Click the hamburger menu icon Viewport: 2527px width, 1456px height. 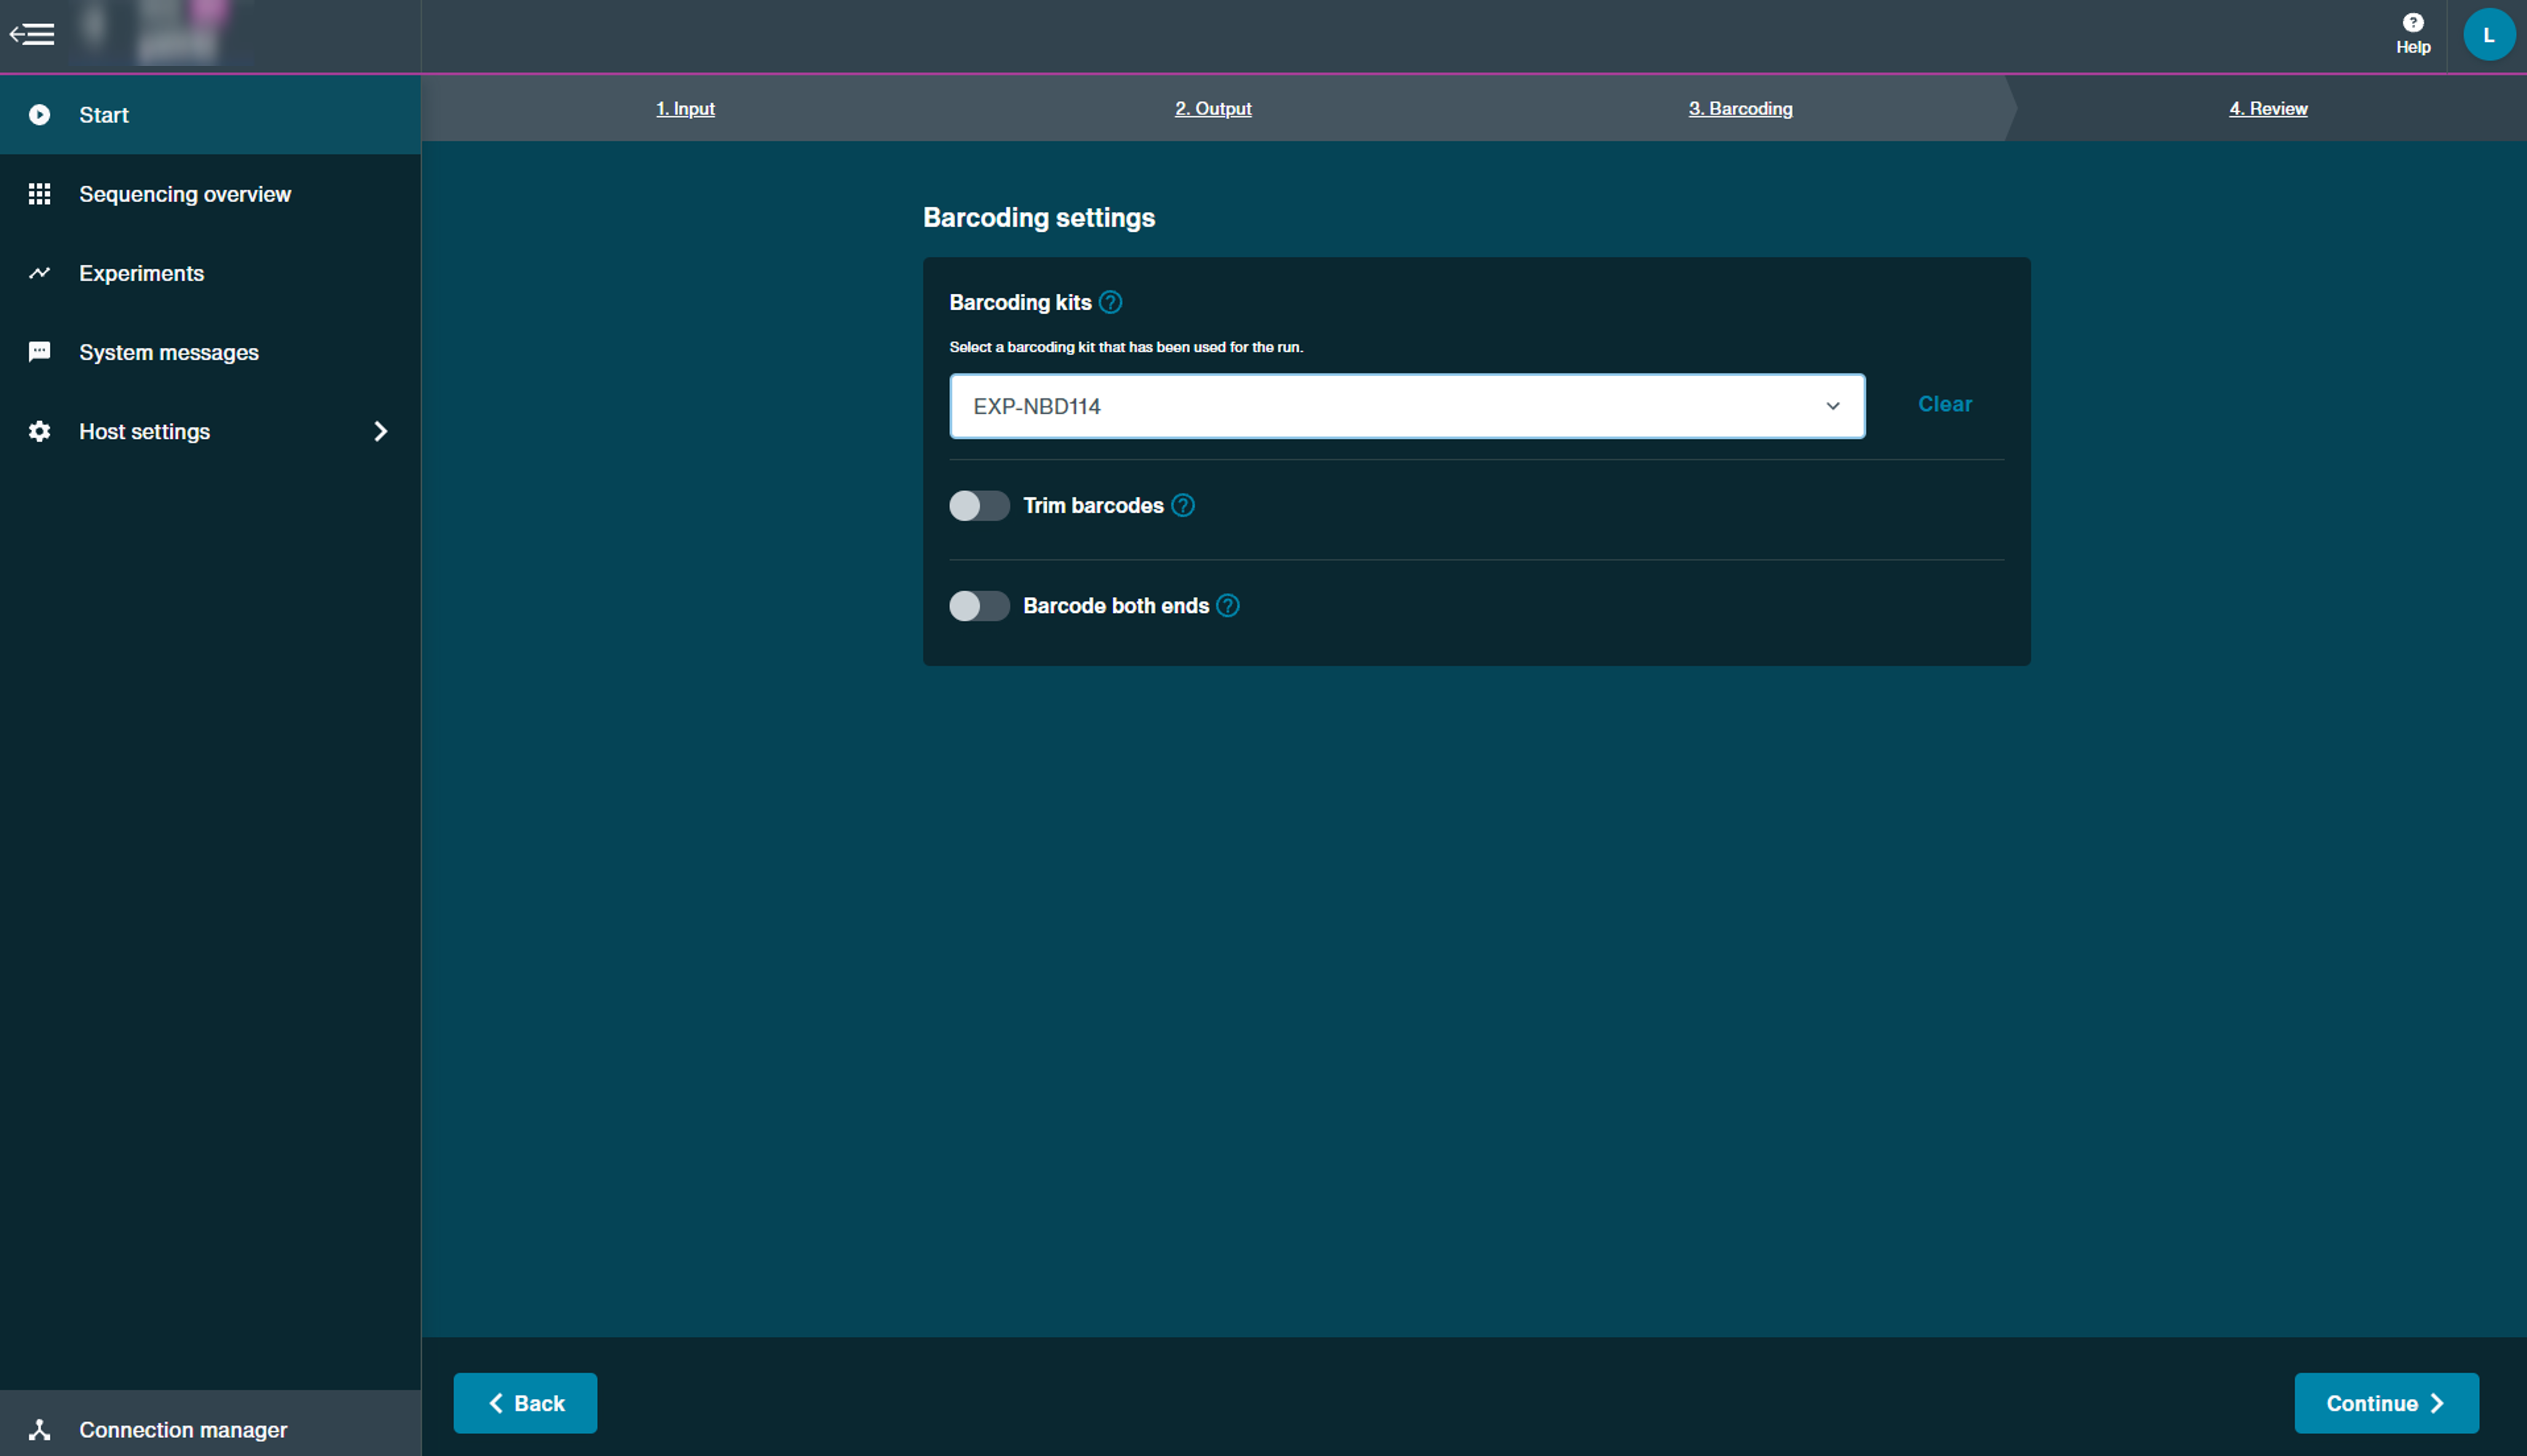point(31,31)
